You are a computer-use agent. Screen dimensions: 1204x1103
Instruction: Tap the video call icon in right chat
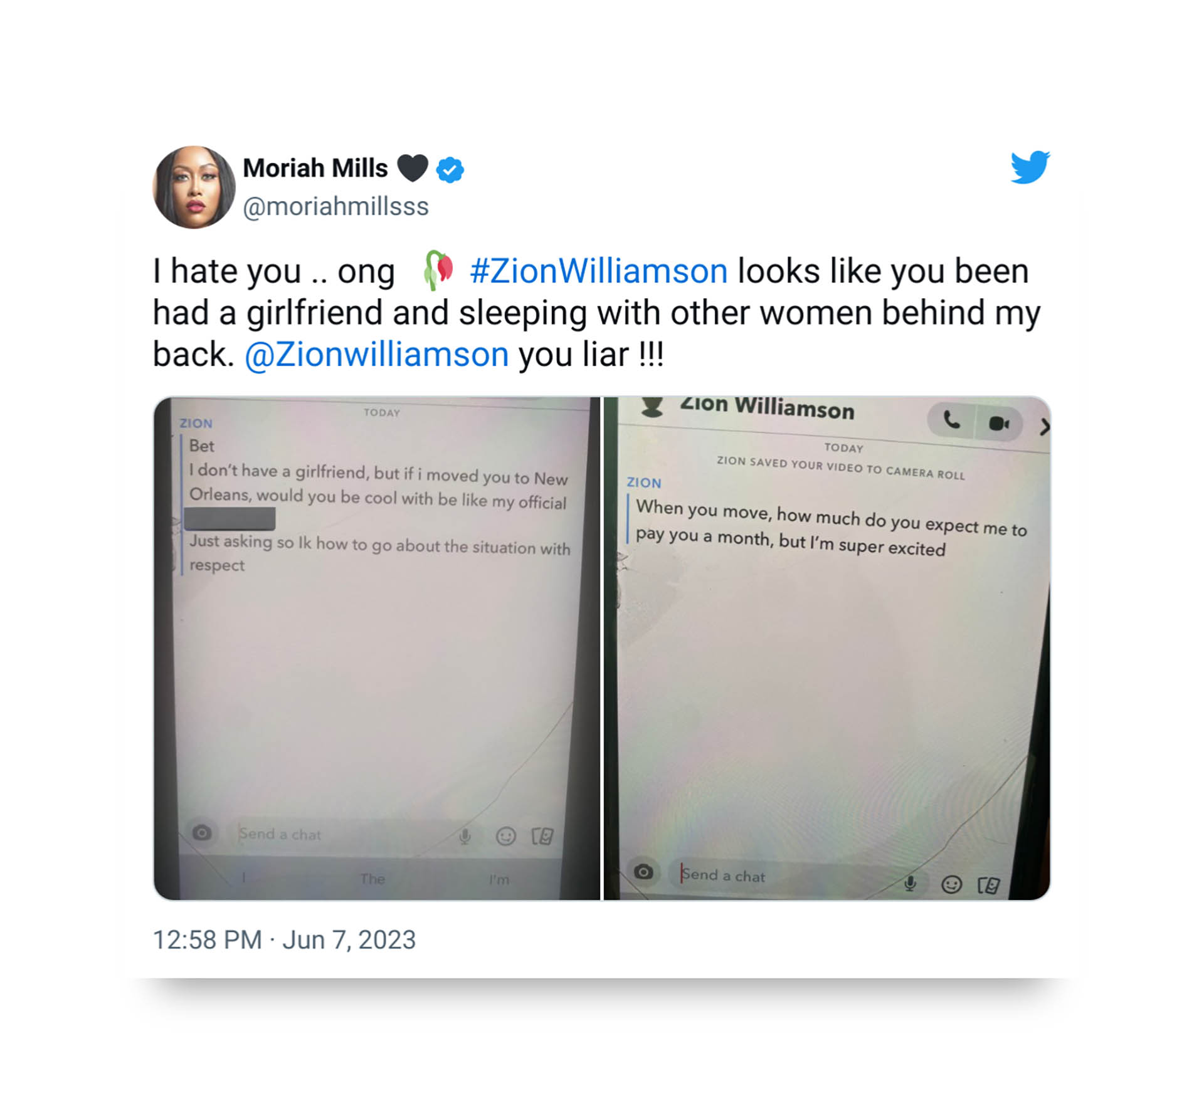tap(999, 424)
